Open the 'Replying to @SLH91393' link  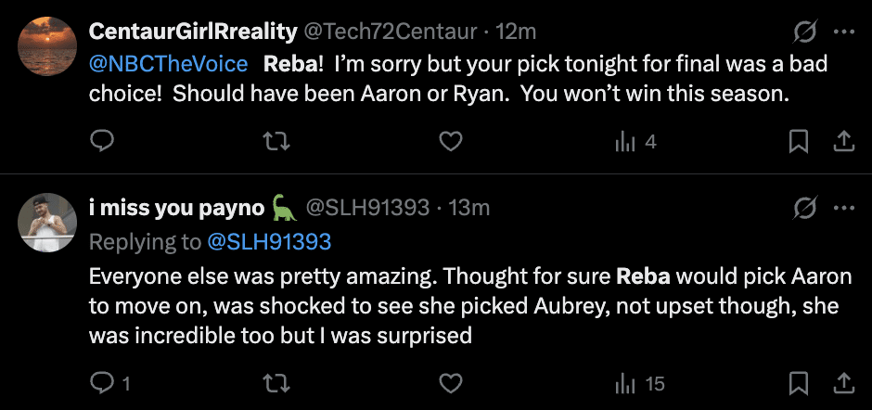pos(269,242)
